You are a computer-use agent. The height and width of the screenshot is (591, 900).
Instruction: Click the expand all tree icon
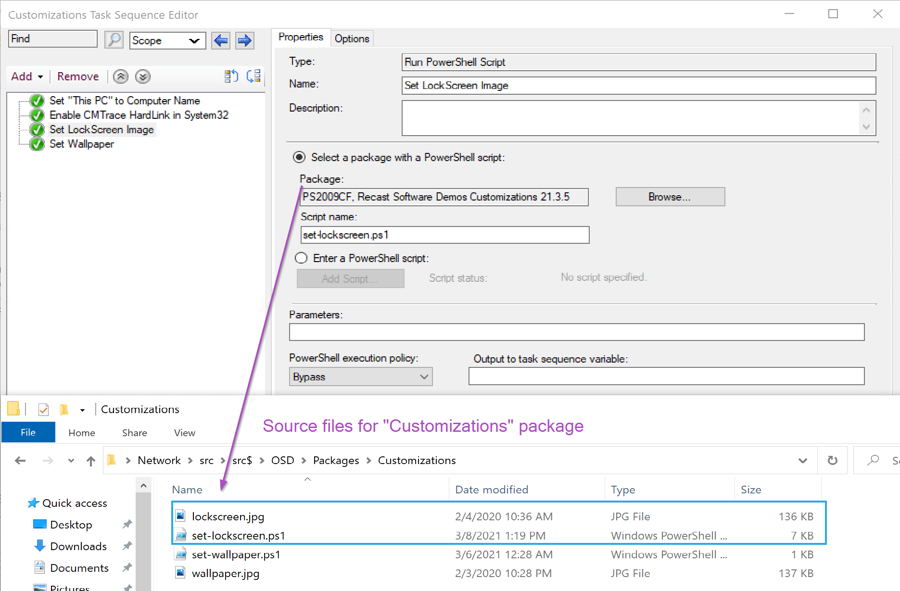(231, 76)
